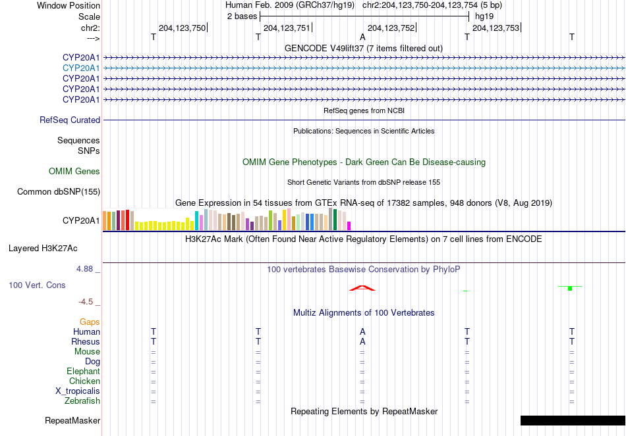This screenshot has height=436, width=626.
Task: Select the Scale track label
Action: tap(89, 16)
